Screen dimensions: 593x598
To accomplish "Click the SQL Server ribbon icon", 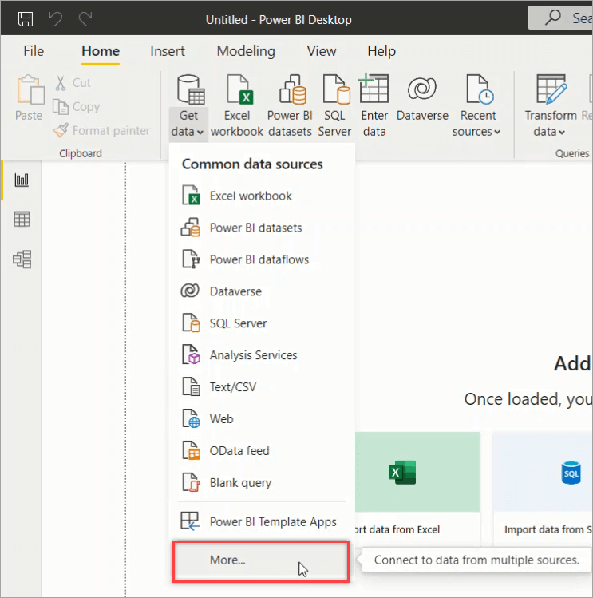I will [336, 89].
